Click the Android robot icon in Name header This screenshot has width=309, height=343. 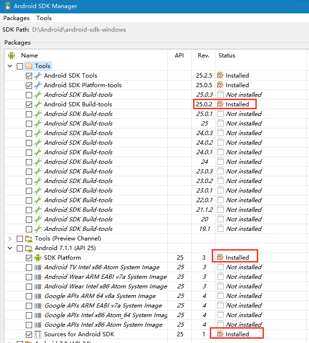11,55
